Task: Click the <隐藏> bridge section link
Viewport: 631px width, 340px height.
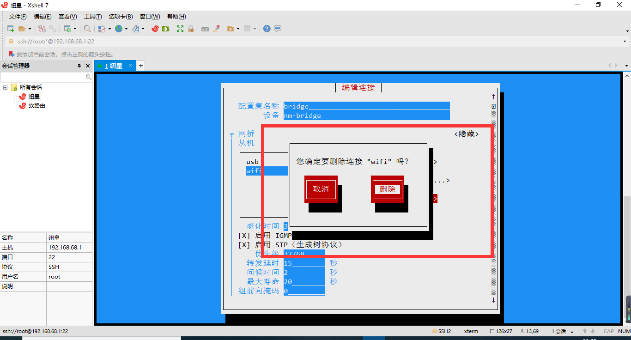Action: (467, 134)
